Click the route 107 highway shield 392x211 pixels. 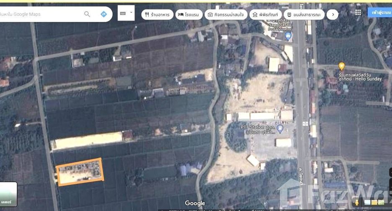point(305,123)
